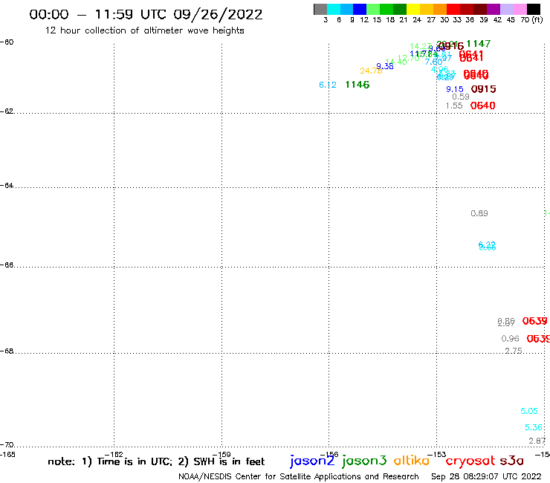Click the 'cryosat' satellite legend label
The image size is (550, 483).
[x=470, y=461]
